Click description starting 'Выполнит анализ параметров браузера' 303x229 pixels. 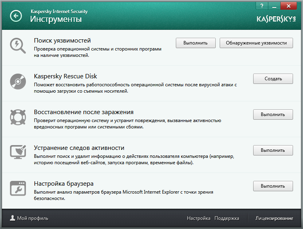(124, 195)
